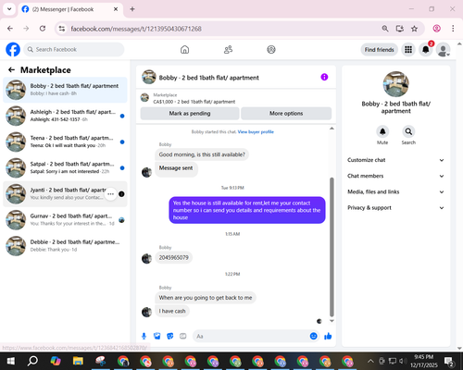The width and height of the screenshot is (463, 370).
Task: Install app icon in address bar
Action: pyautogui.click(x=400, y=29)
